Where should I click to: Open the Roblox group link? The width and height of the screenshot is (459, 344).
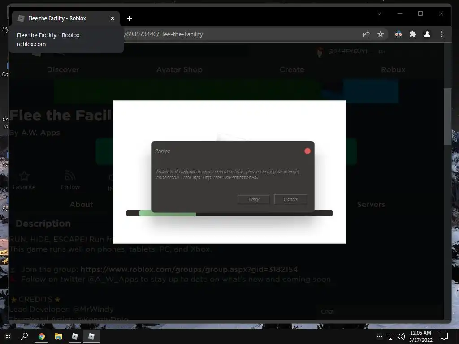pyautogui.click(x=189, y=269)
